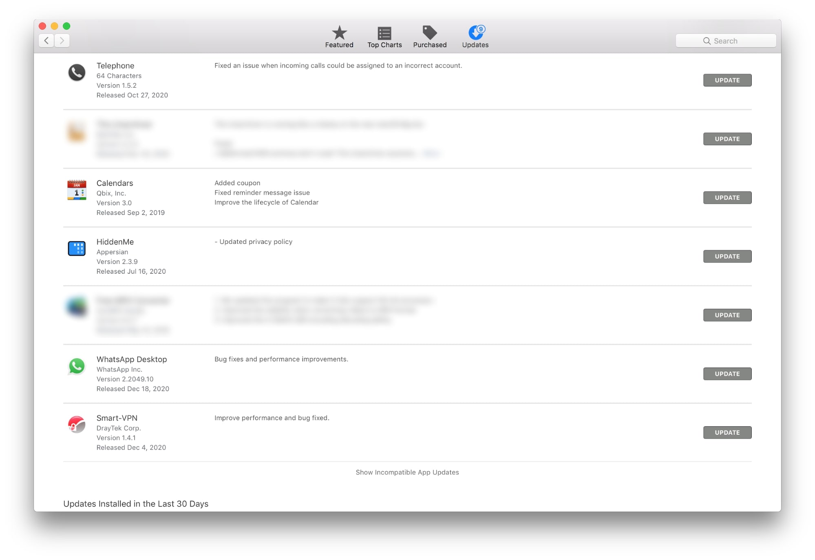Update the Telephone app
The width and height of the screenshot is (815, 560).
point(727,80)
